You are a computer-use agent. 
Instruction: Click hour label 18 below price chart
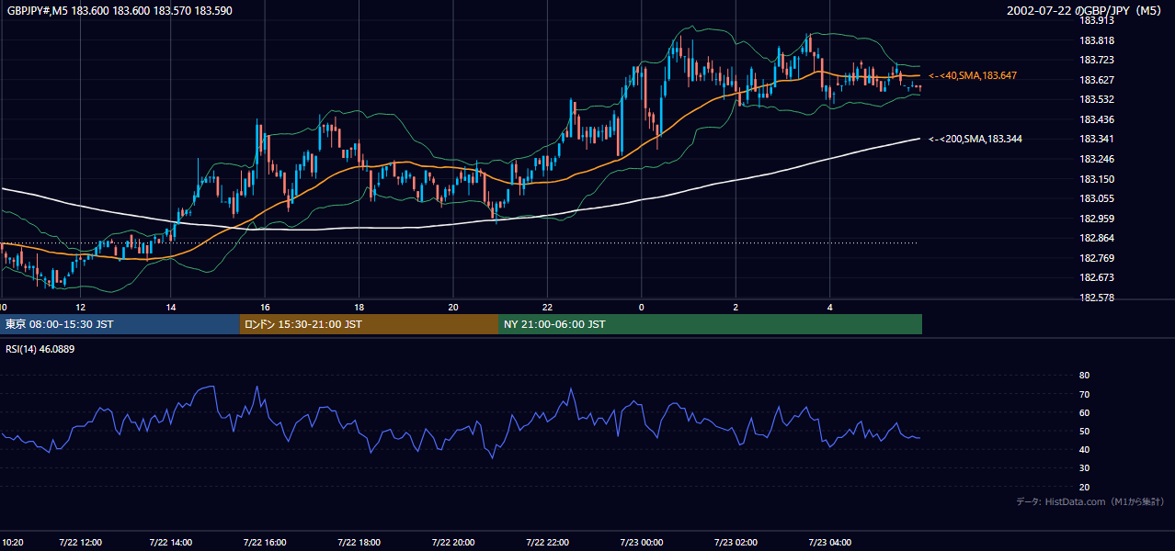click(359, 307)
